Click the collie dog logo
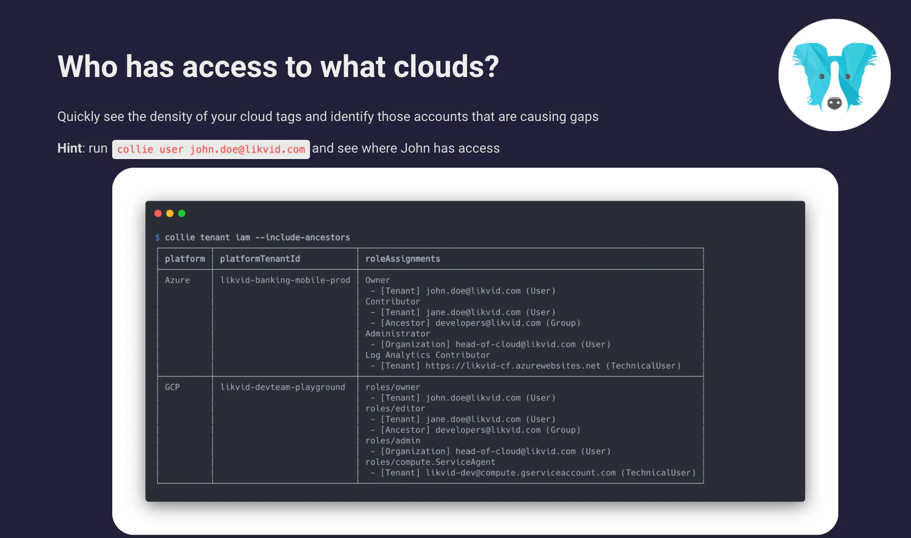Viewport: 911px width, 538px height. tap(834, 75)
